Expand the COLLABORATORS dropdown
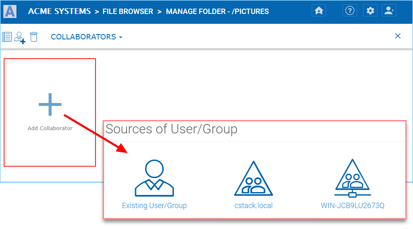Viewport: 413px width, 229px height. tap(86, 37)
